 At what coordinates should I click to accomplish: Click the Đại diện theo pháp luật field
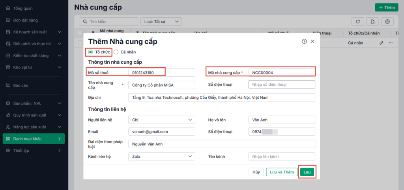[222, 144]
